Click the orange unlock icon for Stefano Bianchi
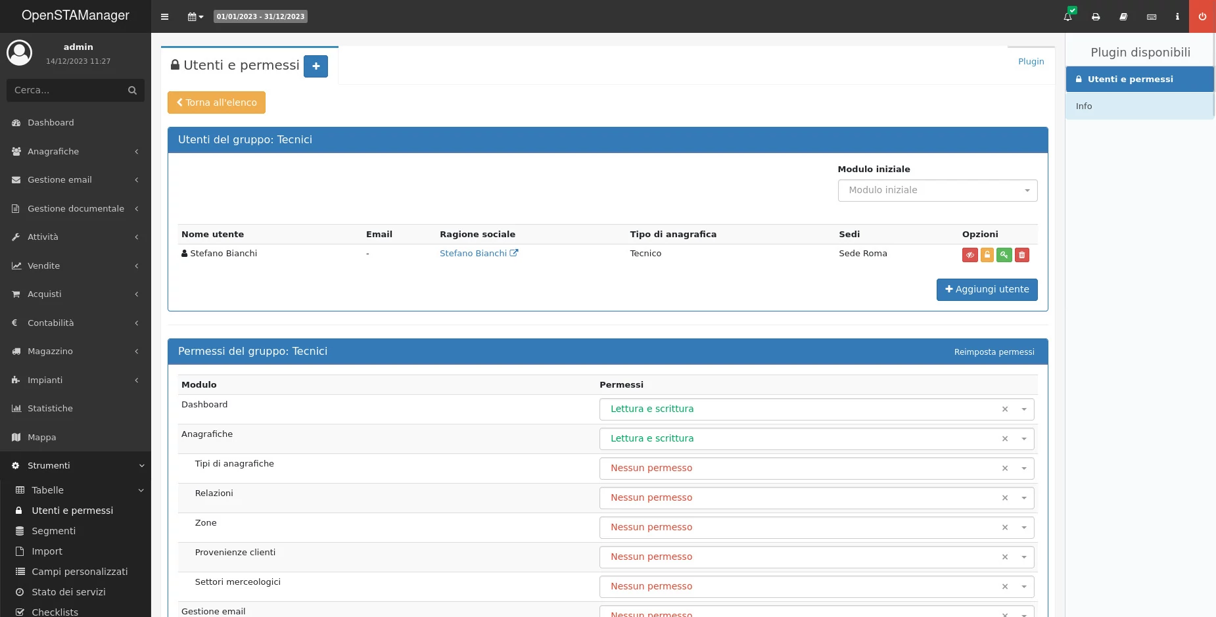The height and width of the screenshot is (617, 1216). coord(987,255)
